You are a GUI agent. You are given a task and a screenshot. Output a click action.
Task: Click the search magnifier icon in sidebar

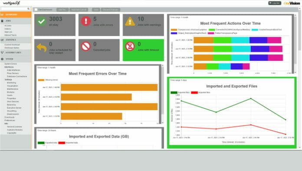(x=28, y=9)
